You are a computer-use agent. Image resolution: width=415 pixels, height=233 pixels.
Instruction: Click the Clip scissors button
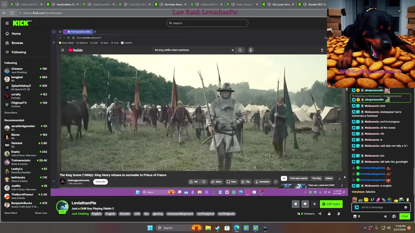[x=245, y=182]
